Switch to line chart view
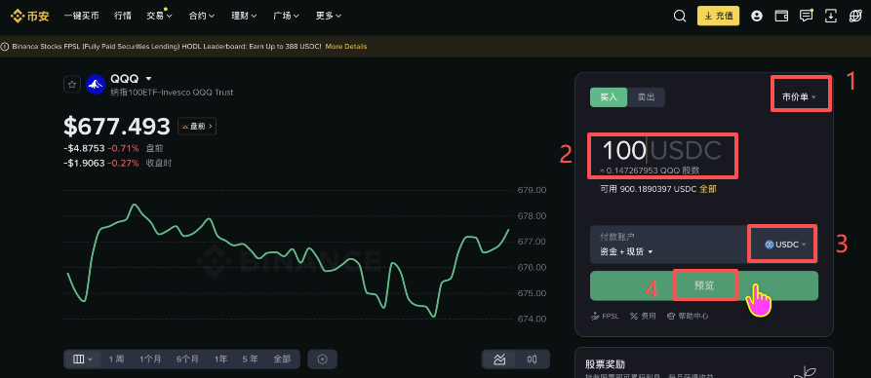Image resolution: width=871 pixels, height=378 pixels. pos(499,359)
